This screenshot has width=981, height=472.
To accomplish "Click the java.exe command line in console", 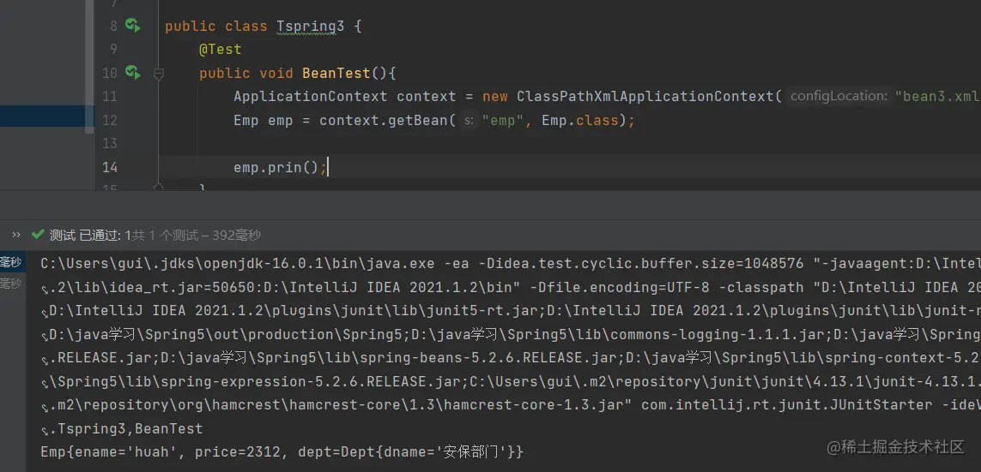I will [510, 264].
